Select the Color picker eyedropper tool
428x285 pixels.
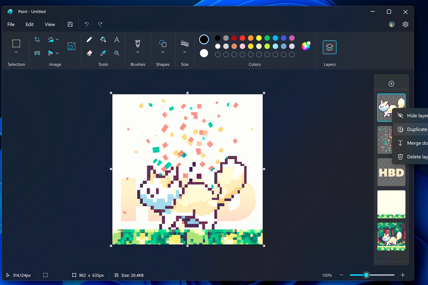pyautogui.click(x=103, y=53)
